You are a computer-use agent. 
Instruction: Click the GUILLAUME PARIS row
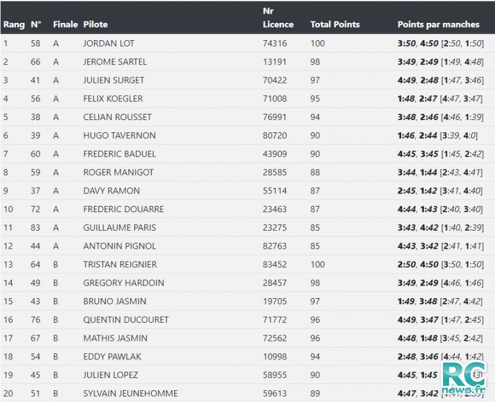pos(247,228)
